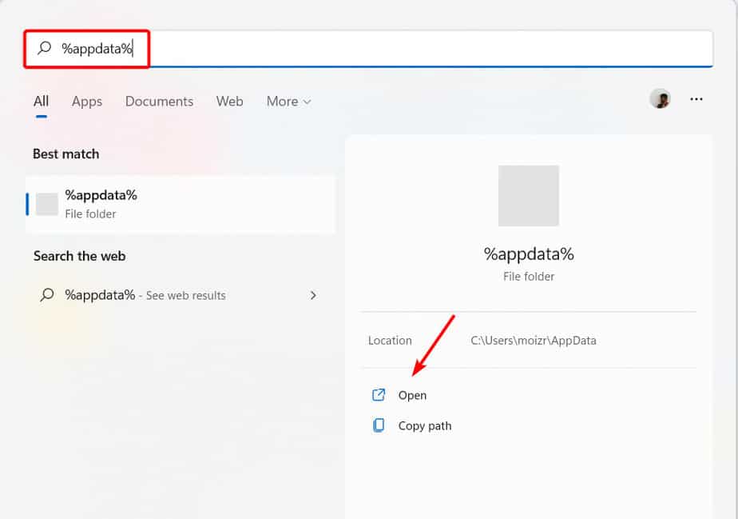Click the location path C:\Users\moizr\AppData
Image resolution: width=738 pixels, height=519 pixels.
(534, 341)
